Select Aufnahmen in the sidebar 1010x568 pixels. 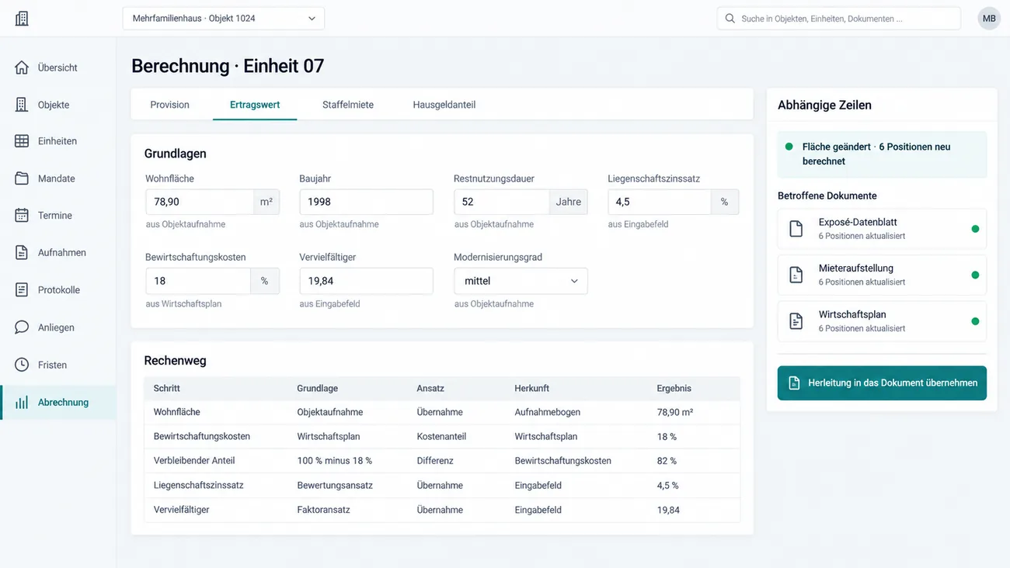(x=57, y=253)
